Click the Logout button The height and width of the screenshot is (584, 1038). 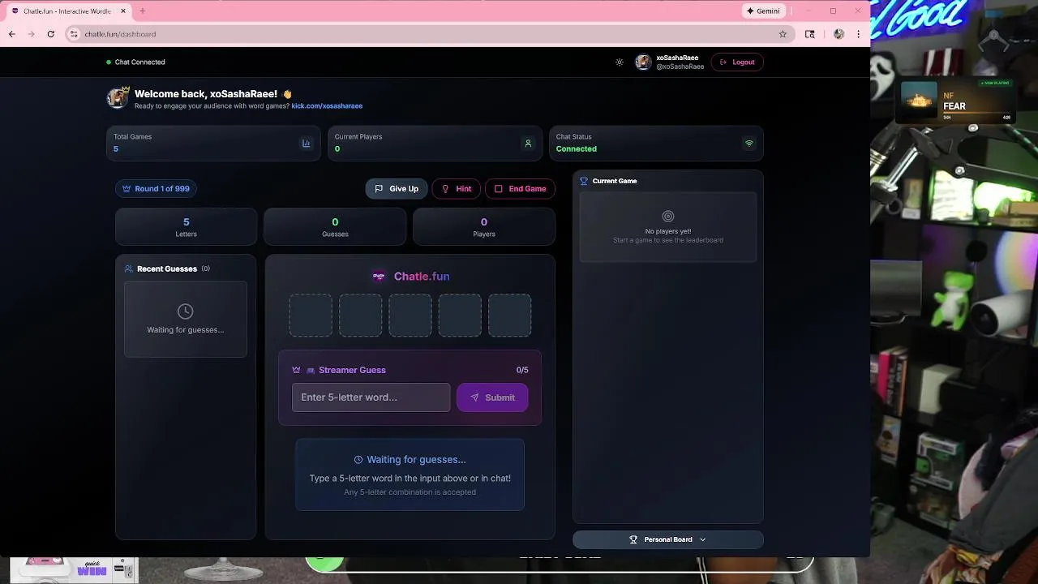pyautogui.click(x=737, y=62)
